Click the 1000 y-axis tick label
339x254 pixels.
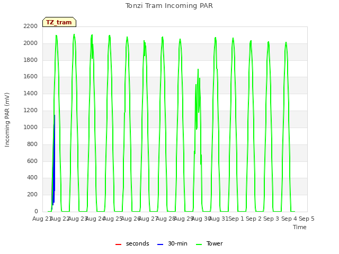31,127
